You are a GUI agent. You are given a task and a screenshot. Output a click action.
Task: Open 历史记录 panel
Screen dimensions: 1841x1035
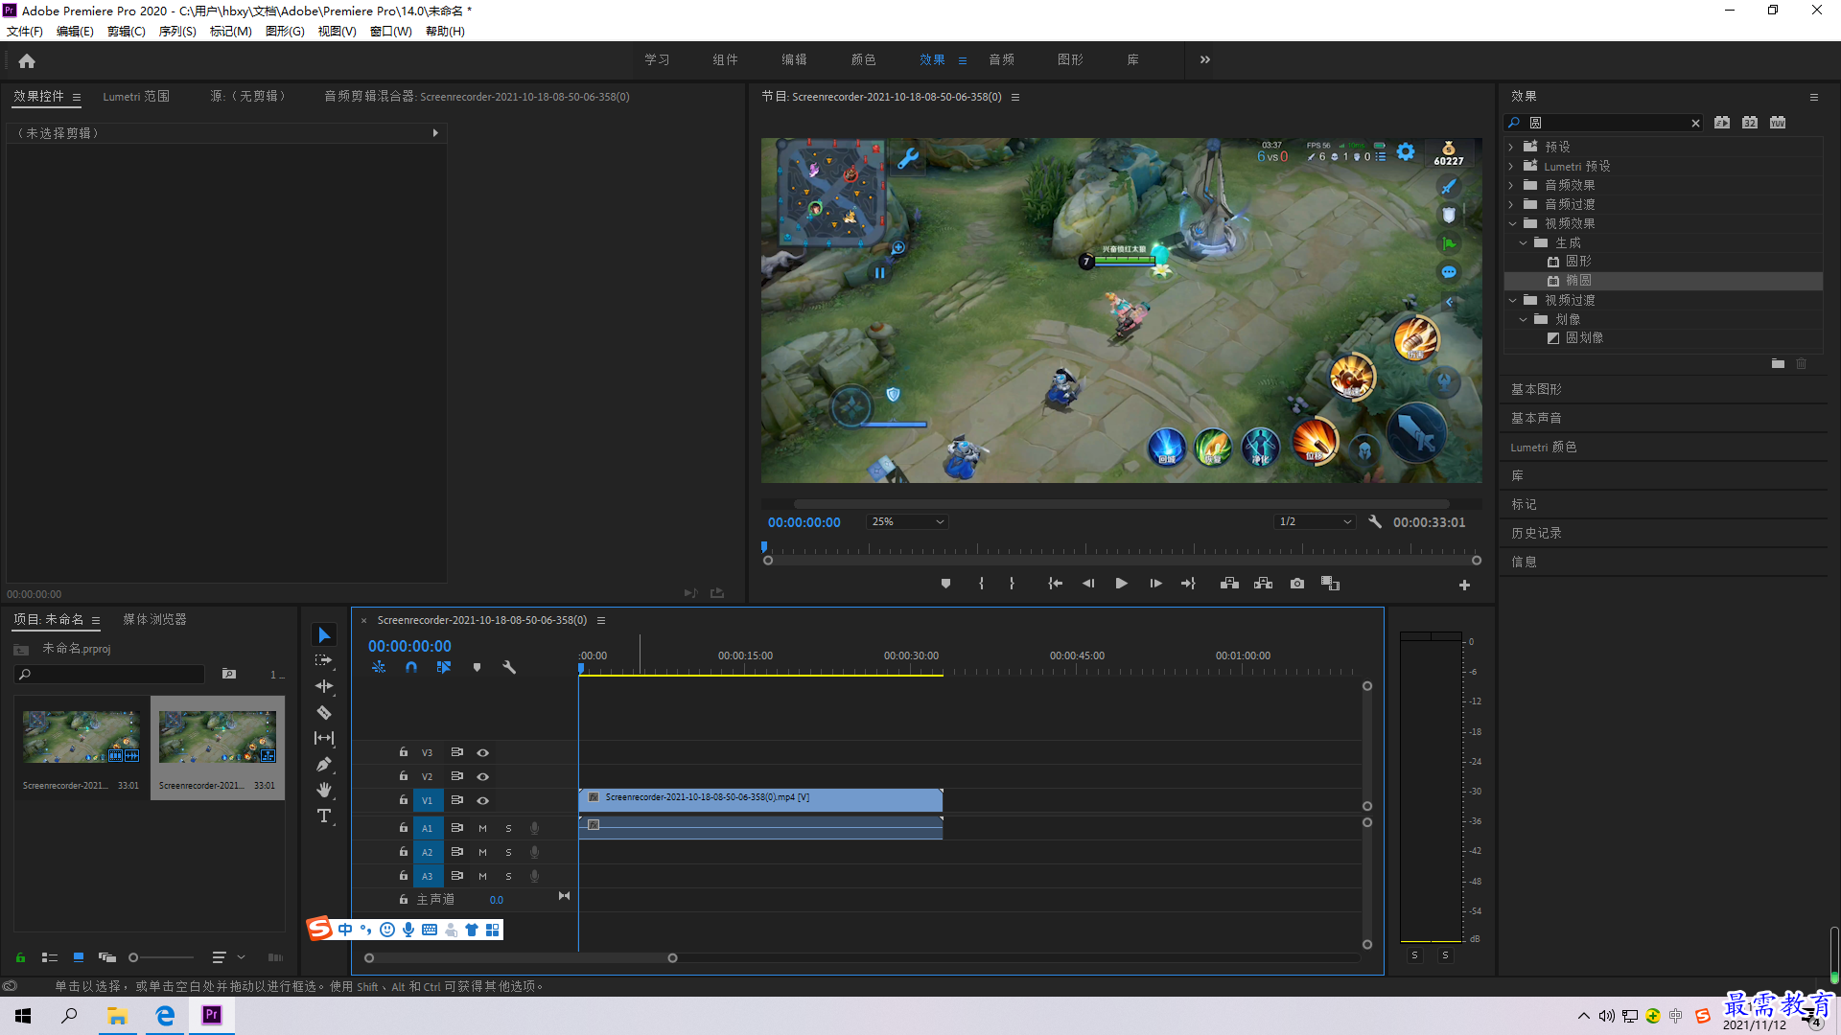[1536, 534]
